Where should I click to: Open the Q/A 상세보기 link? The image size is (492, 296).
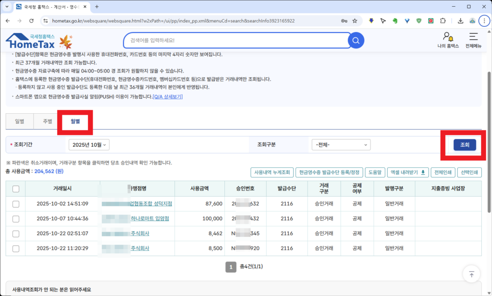click(x=167, y=97)
